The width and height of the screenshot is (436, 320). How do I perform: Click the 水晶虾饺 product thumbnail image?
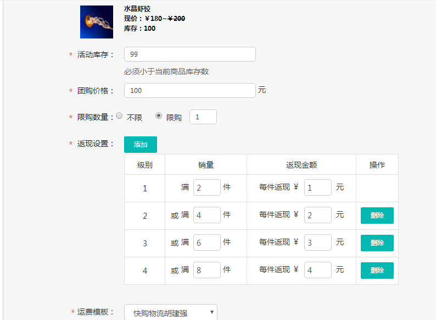point(97,22)
